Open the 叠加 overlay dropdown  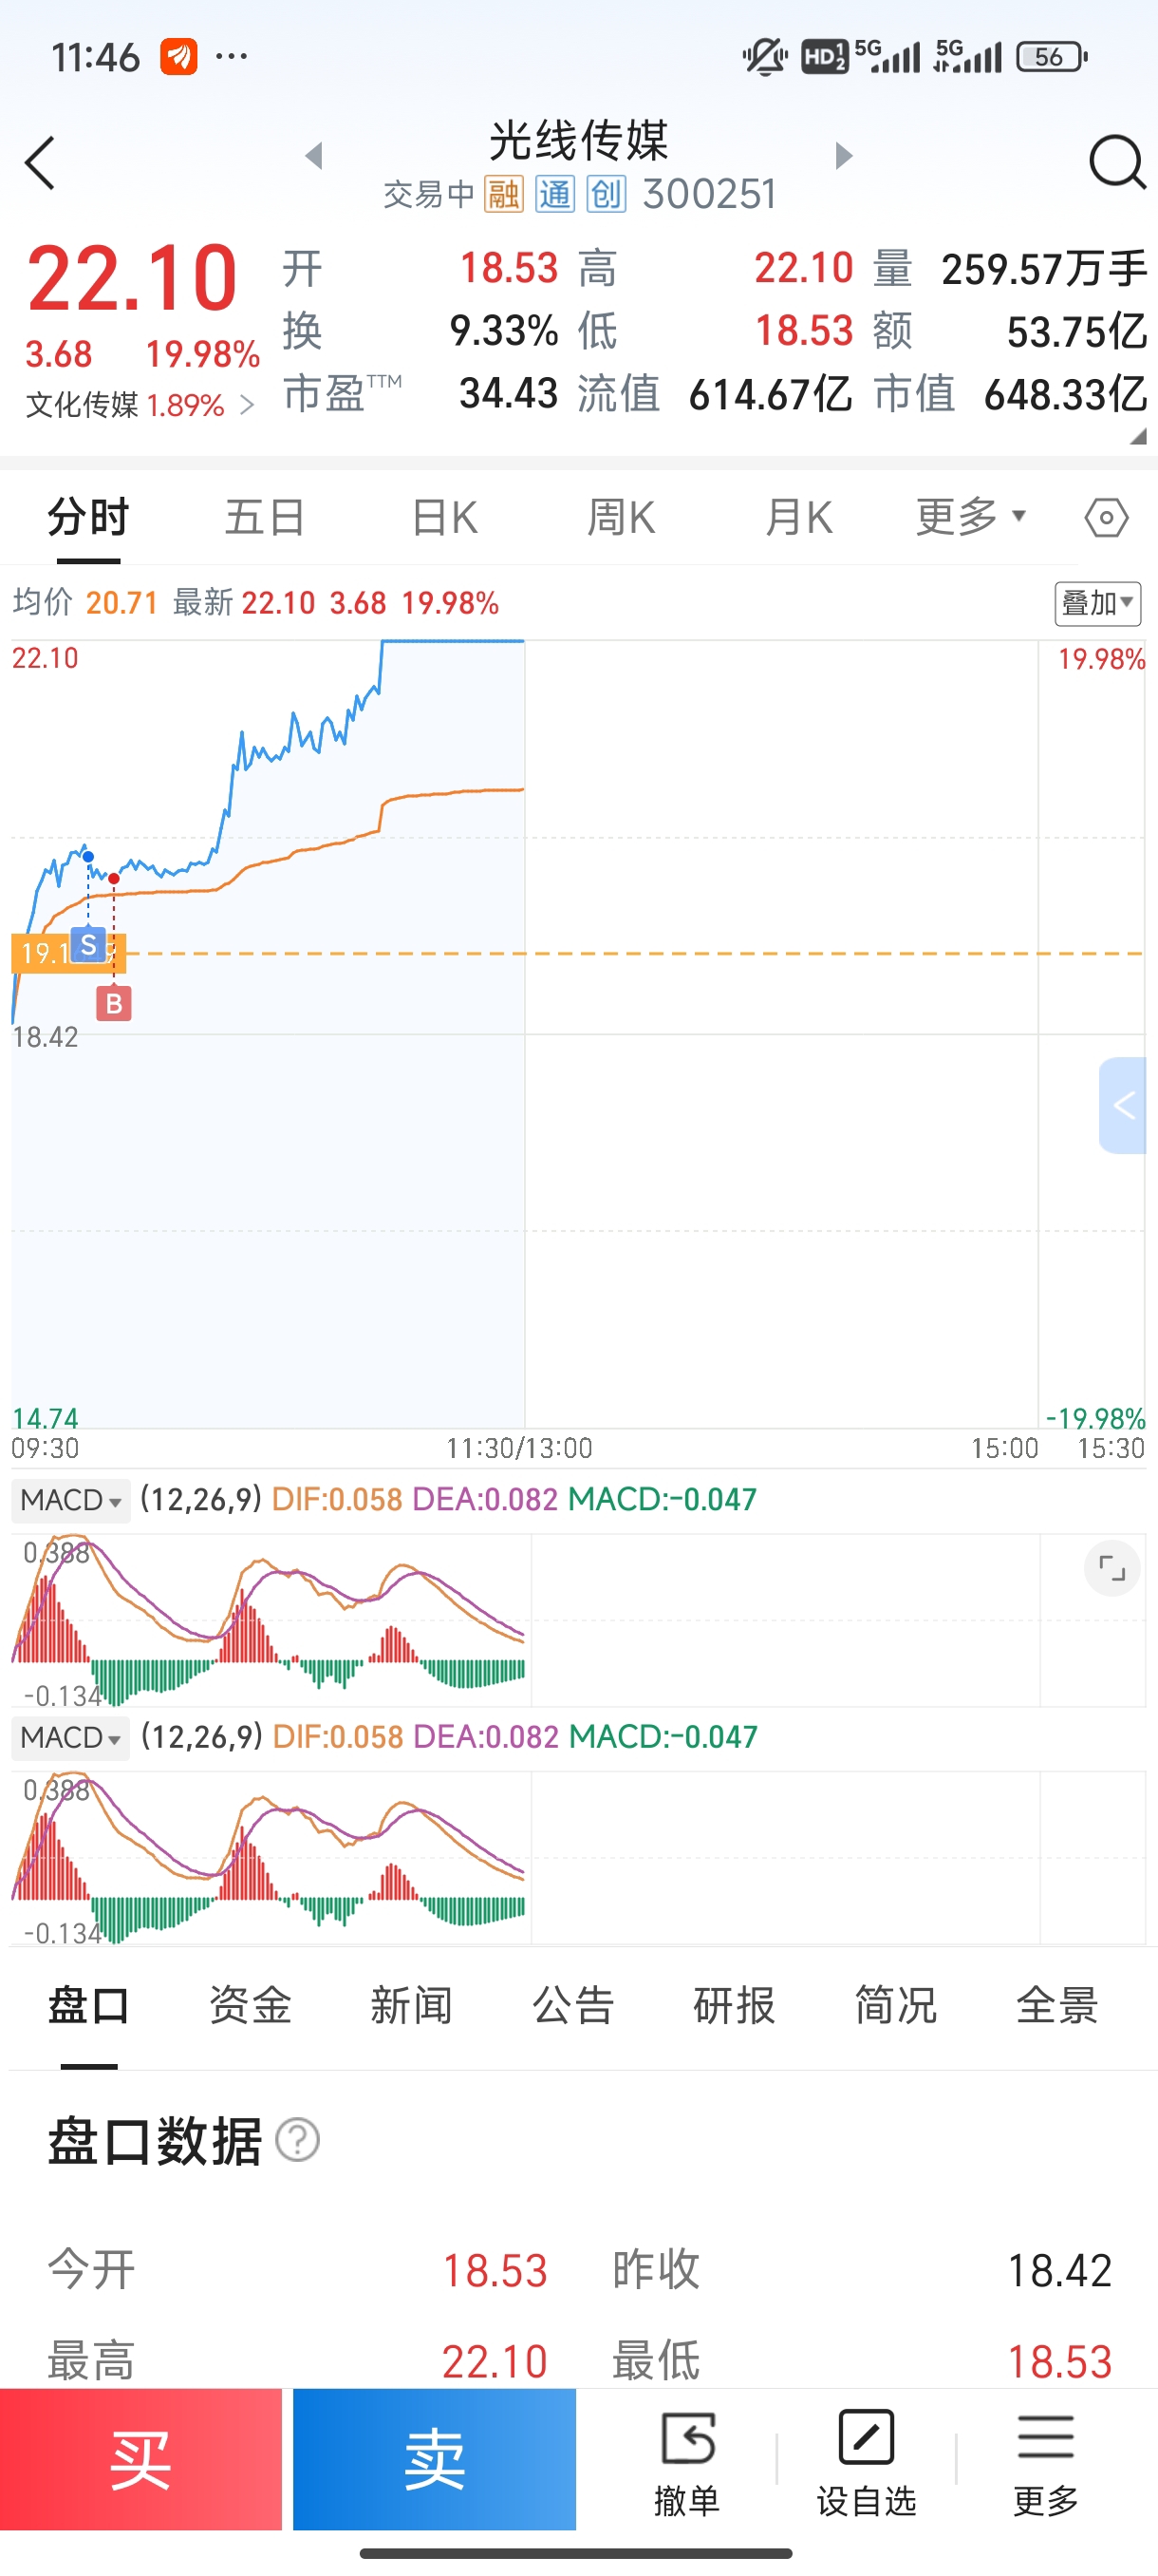(x=1098, y=603)
